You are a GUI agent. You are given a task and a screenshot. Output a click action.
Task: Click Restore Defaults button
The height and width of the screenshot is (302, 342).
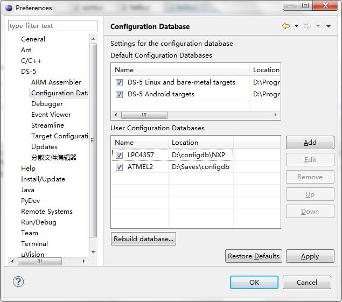point(254,256)
